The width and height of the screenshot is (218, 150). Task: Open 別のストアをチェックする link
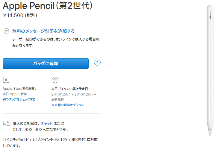coord(19,99)
